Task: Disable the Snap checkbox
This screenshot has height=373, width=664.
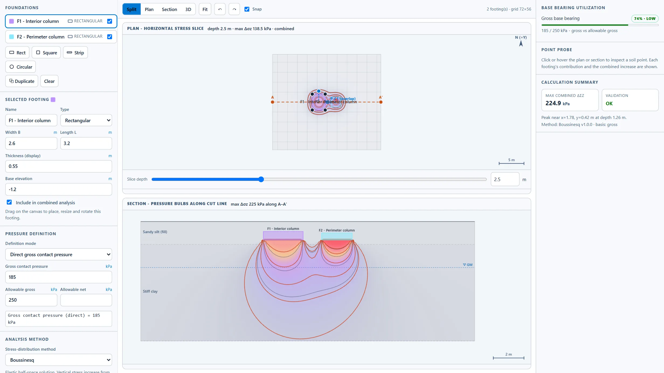Action: 247,9
